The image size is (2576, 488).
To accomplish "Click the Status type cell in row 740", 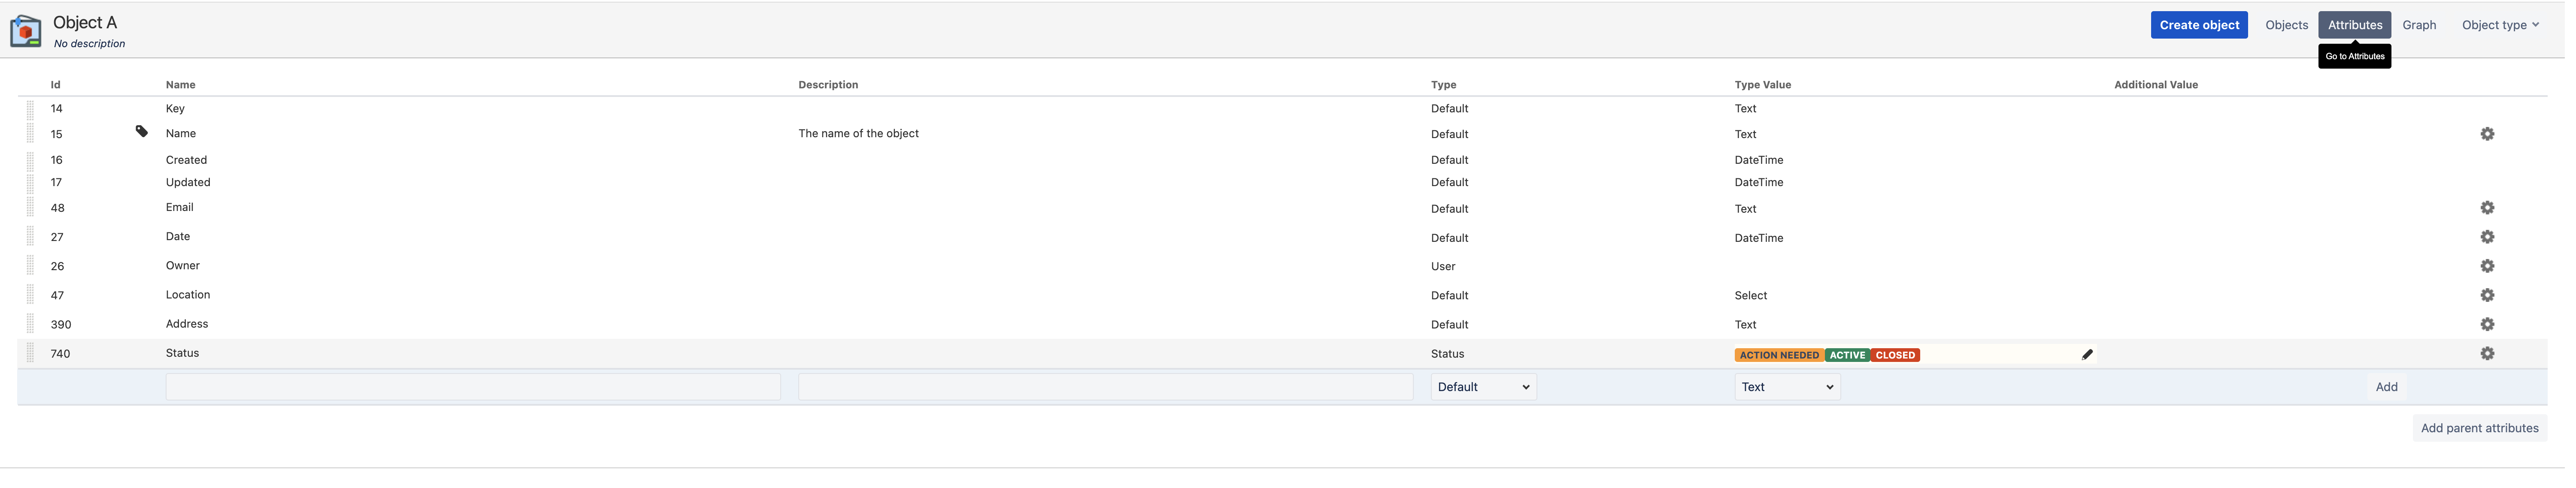I will click(1454, 355).
